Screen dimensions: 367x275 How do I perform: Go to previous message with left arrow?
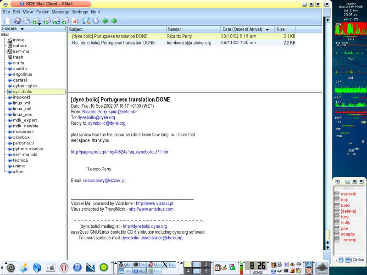(x=105, y=21)
